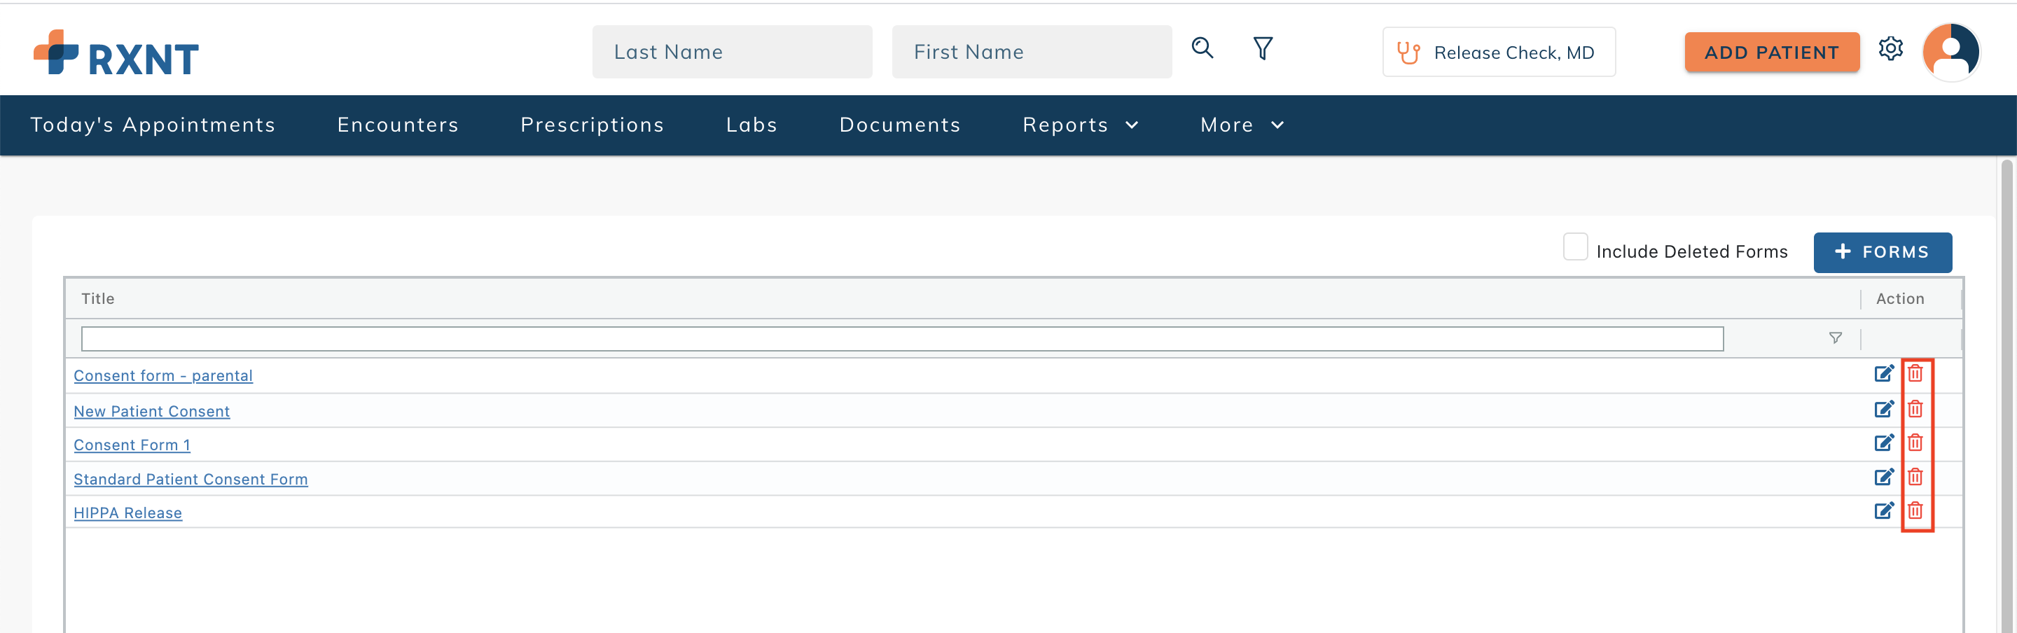Open the Encounters tab

398,125
